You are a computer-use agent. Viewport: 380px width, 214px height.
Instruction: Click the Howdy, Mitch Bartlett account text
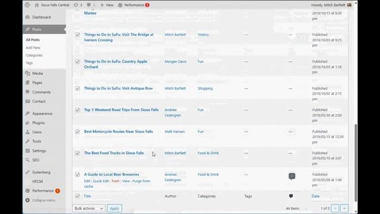[328, 5]
